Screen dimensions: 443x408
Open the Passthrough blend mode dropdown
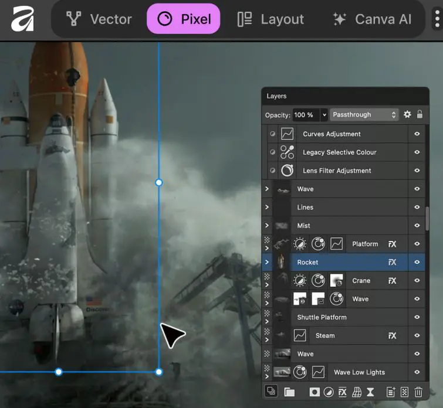click(x=364, y=115)
